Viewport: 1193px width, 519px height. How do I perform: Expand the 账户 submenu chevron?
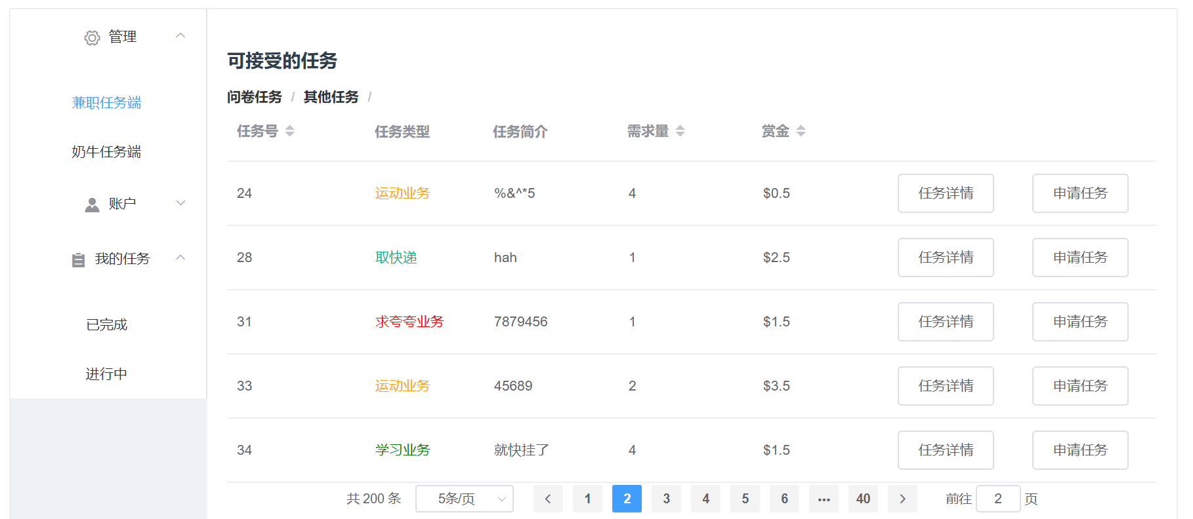(180, 203)
